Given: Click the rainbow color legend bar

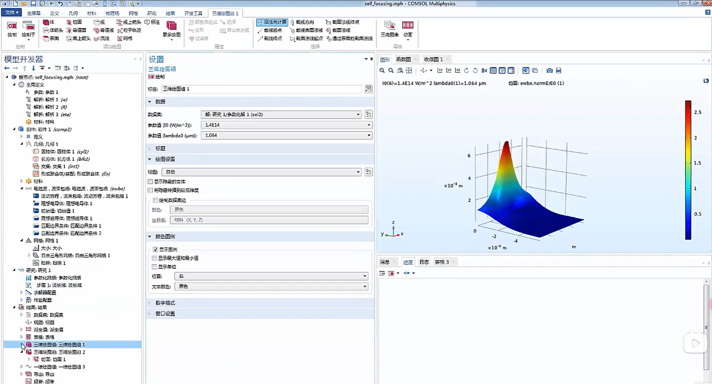Looking at the screenshot, I should pos(688,170).
